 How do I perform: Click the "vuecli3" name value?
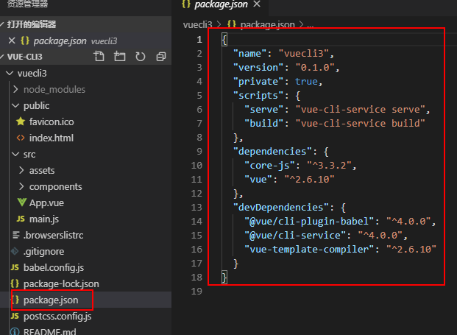click(x=304, y=54)
